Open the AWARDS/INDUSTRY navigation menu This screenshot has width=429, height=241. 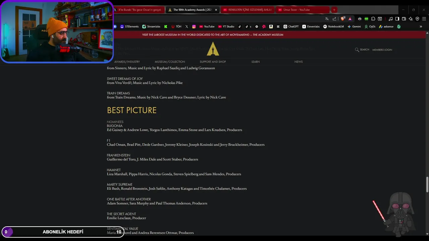pyautogui.click(x=127, y=62)
